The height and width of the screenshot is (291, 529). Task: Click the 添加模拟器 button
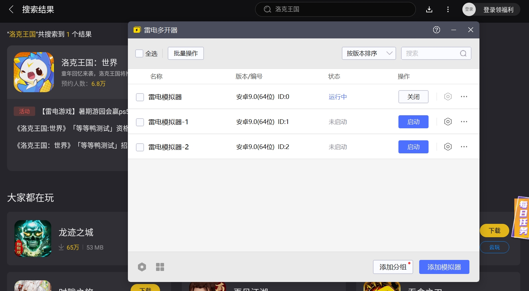444,267
